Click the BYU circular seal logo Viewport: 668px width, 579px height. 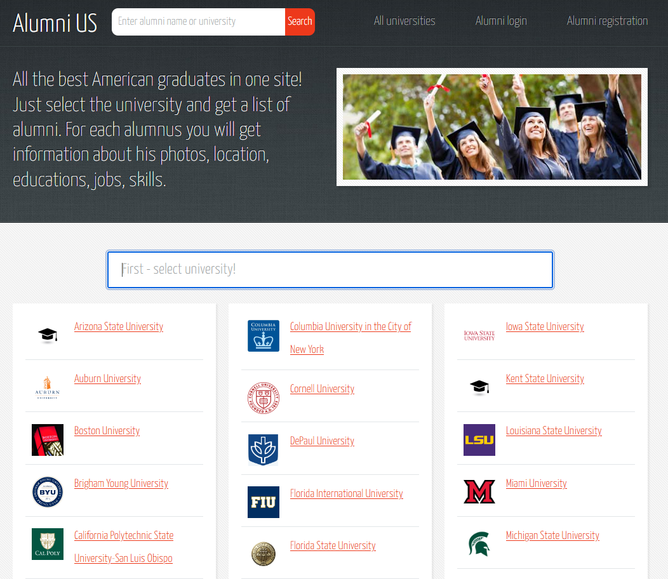click(48, 492)
